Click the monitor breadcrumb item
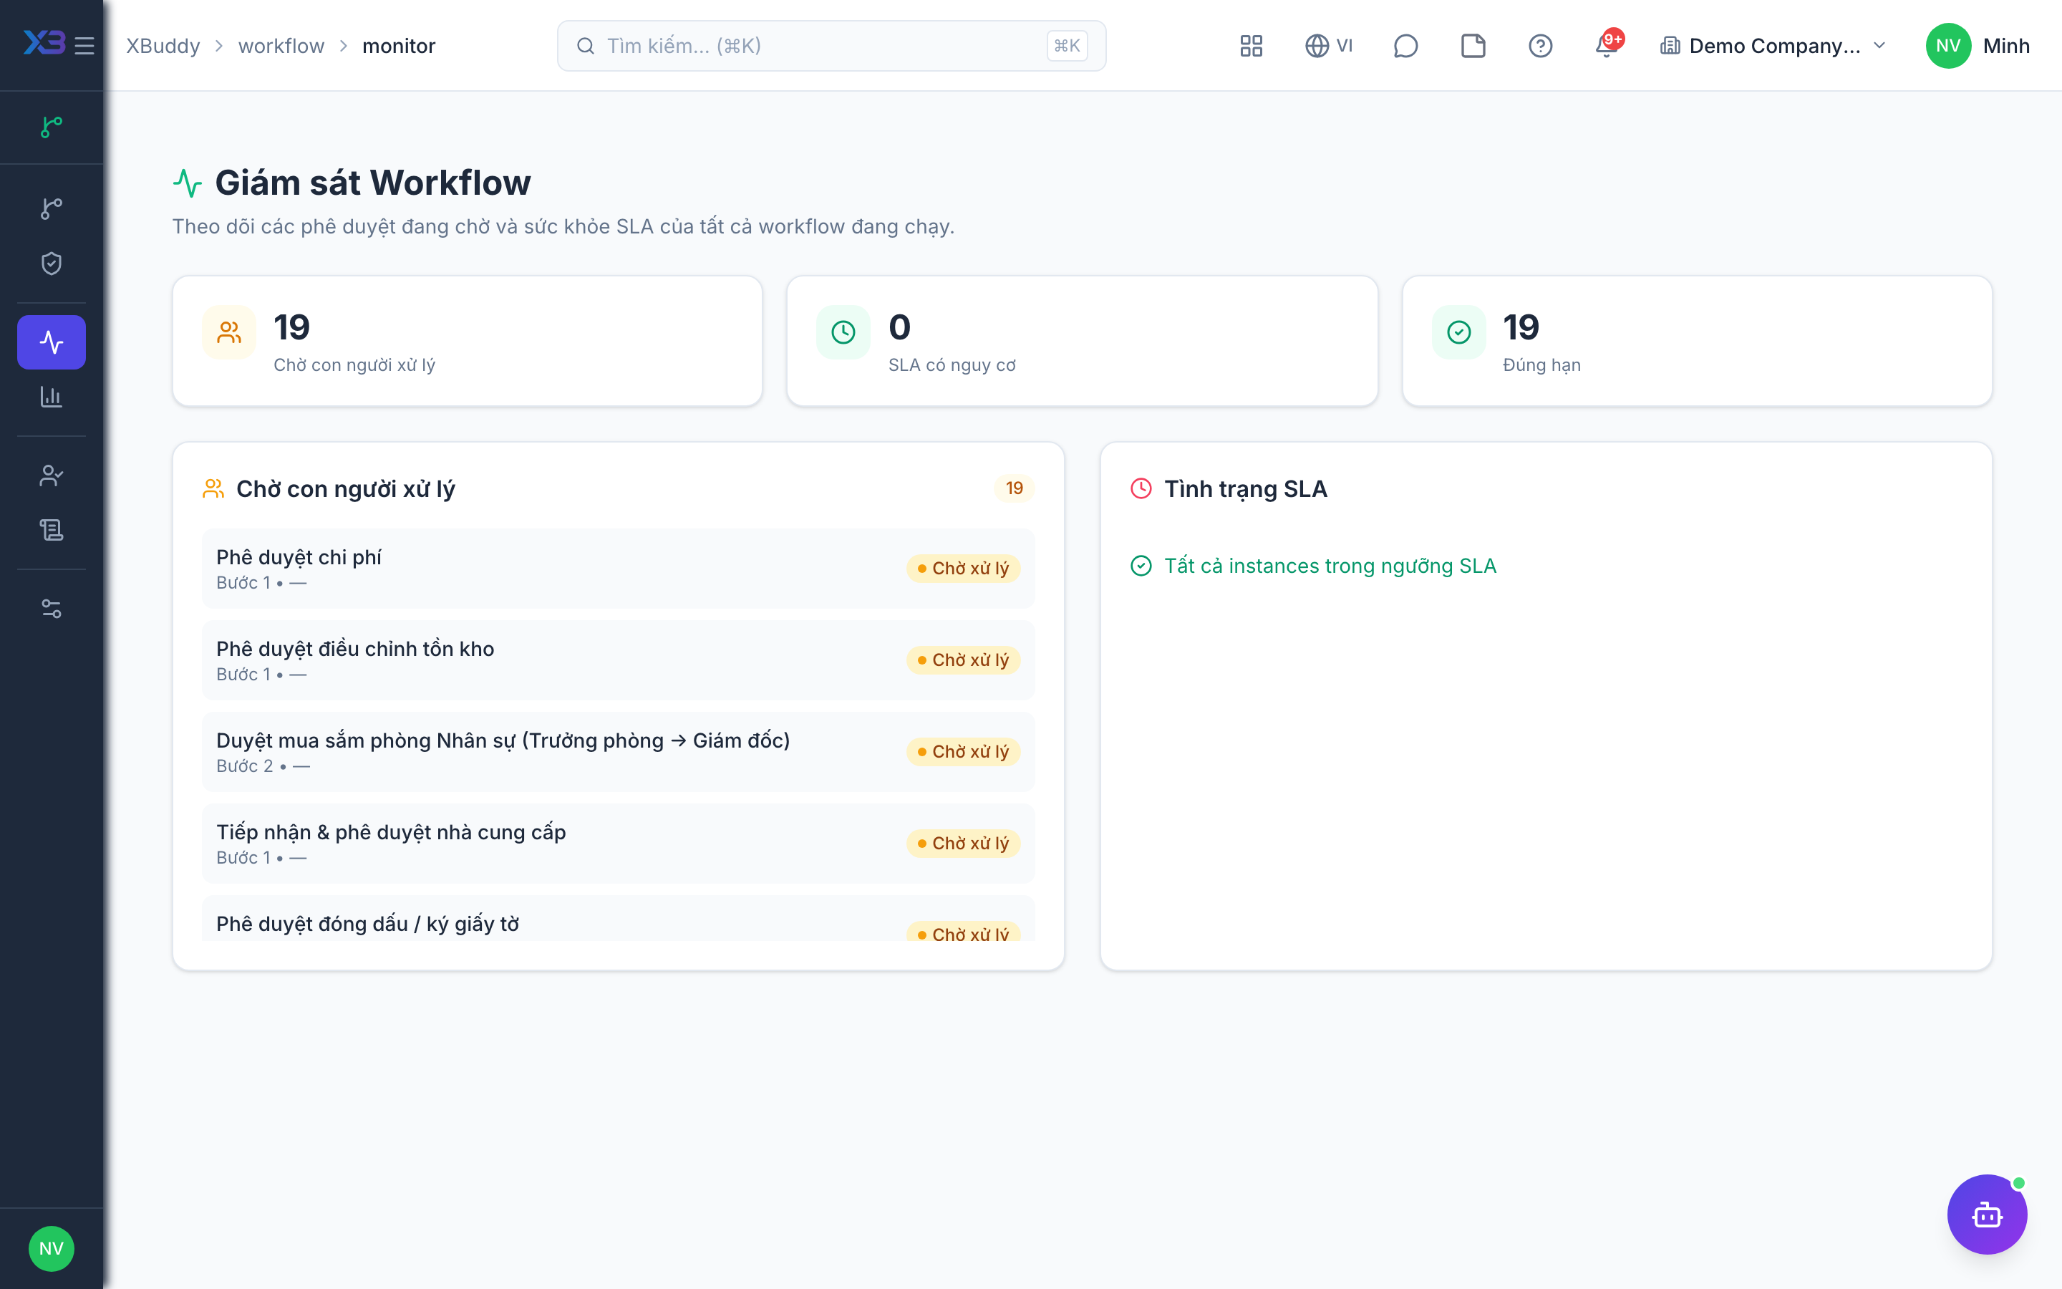The image size is (2062, 1289). (399, 46)
